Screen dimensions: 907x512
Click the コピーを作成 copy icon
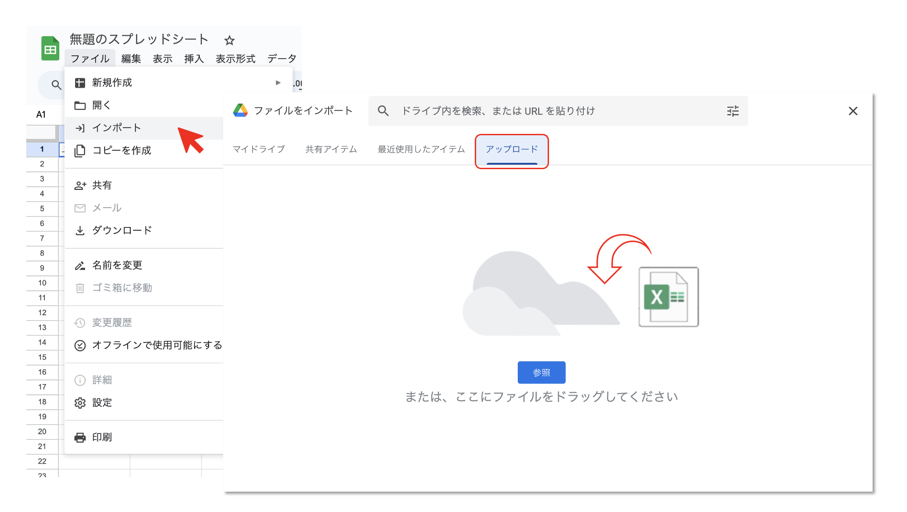pyautogui.click(x=80, y=151)
